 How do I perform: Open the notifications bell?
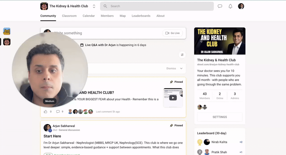click(230, 6)
